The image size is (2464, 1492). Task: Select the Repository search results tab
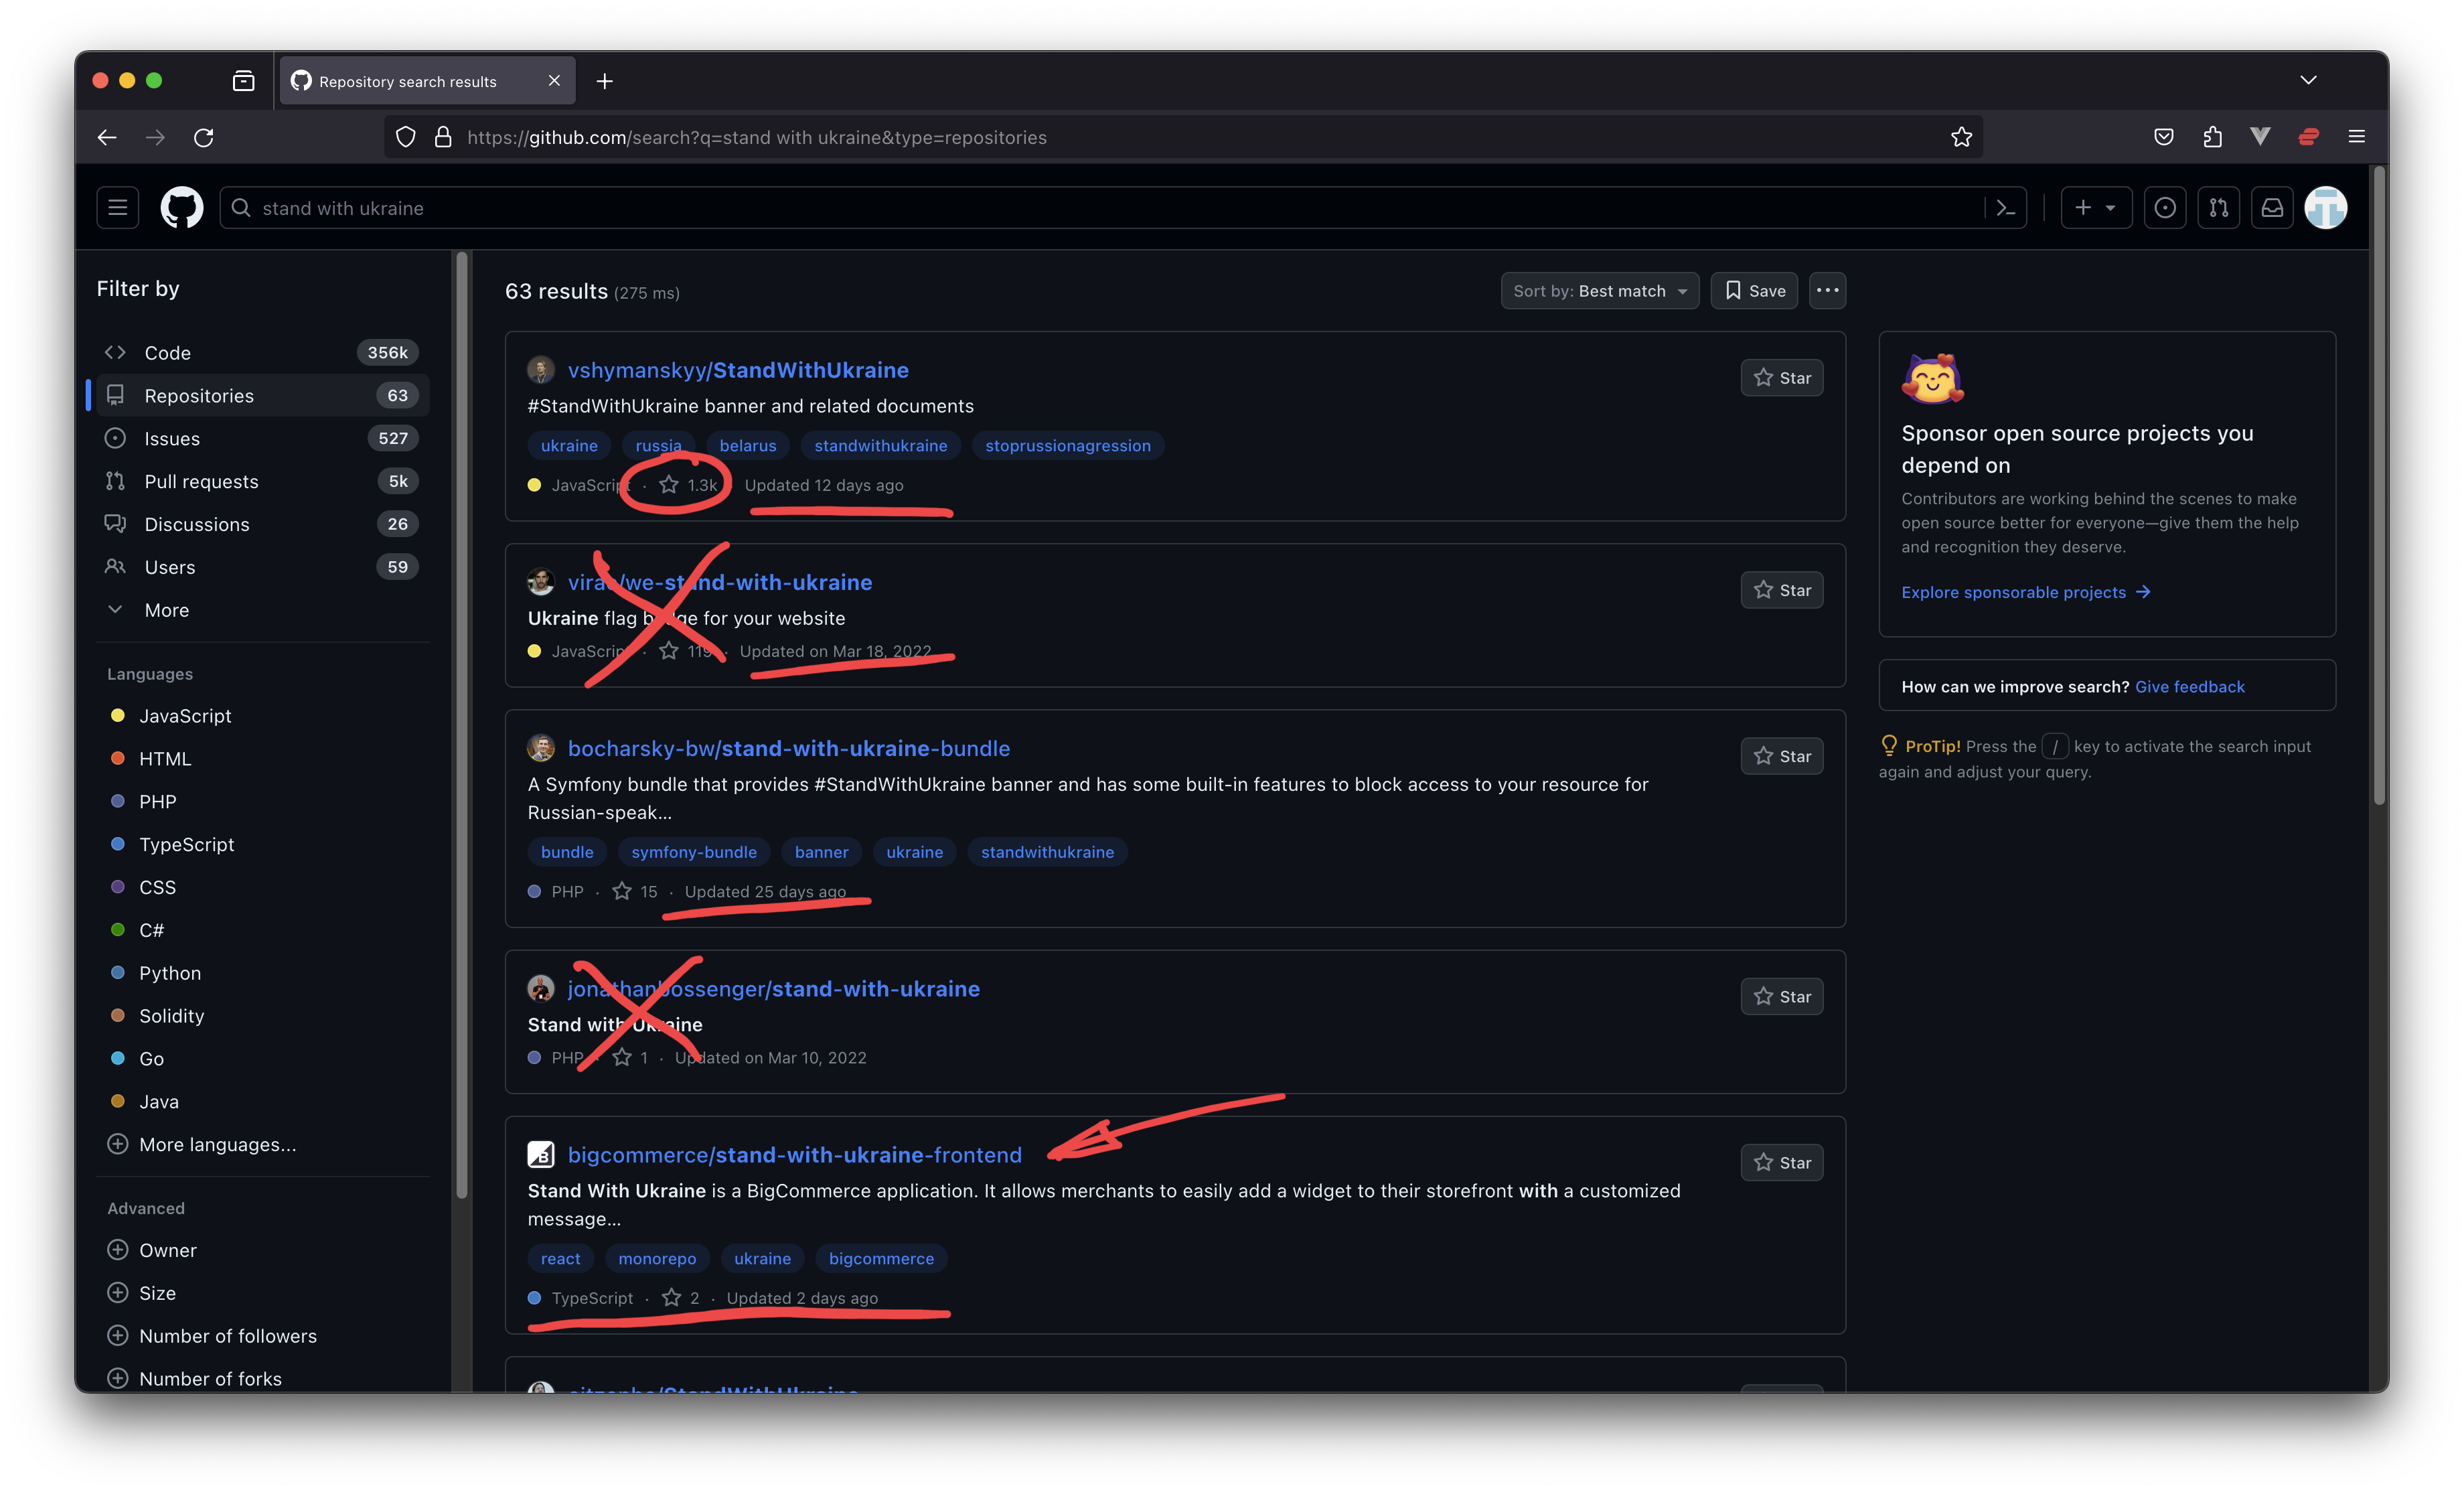pos(408,82)
